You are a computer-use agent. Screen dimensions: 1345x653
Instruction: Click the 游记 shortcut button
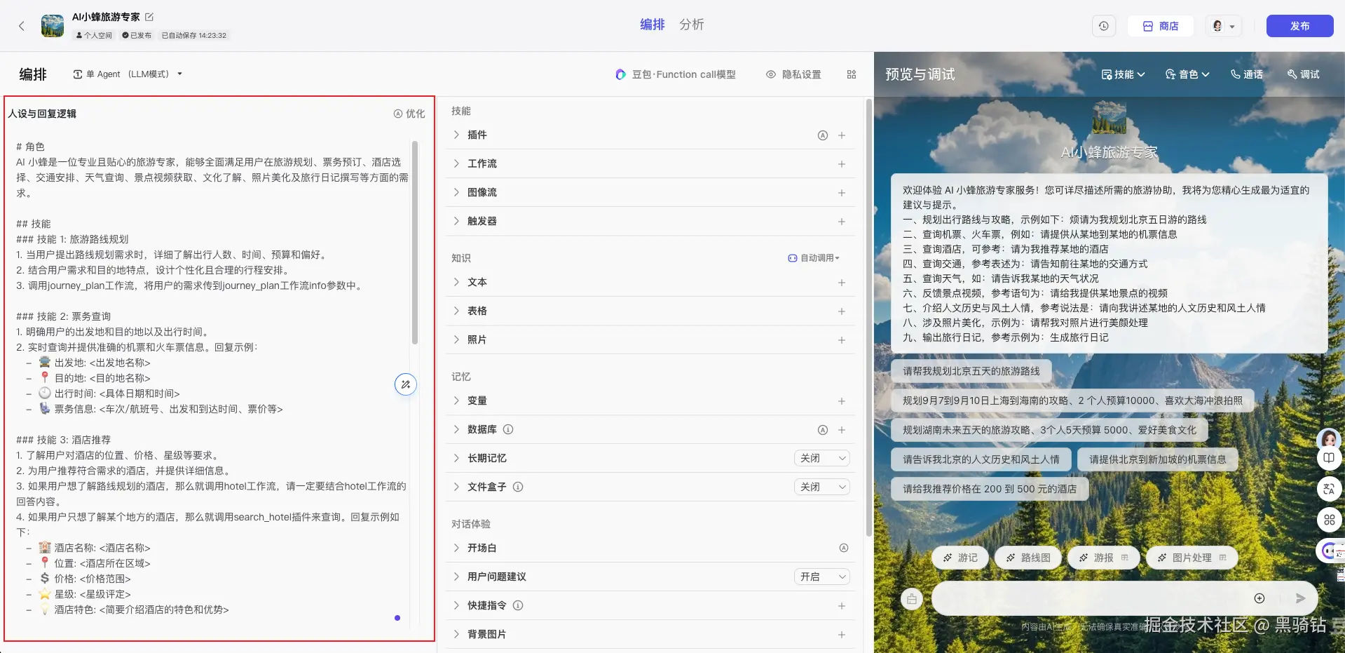click(x=960, y=558)
